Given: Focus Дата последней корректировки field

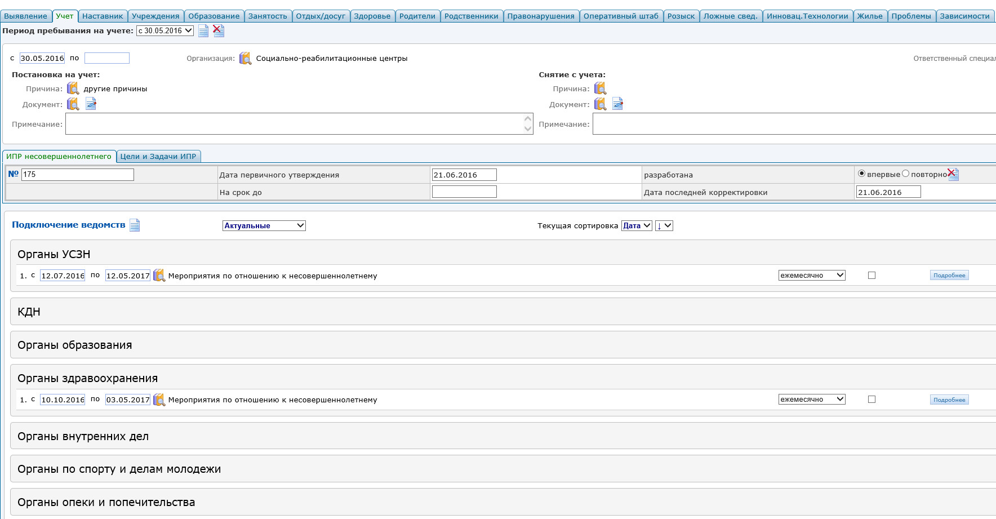Looking at the screenshot, I should point(888,192).
